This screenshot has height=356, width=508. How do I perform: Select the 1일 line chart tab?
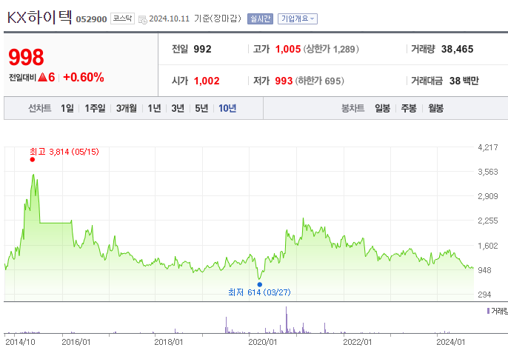click(x=67, y=108)
